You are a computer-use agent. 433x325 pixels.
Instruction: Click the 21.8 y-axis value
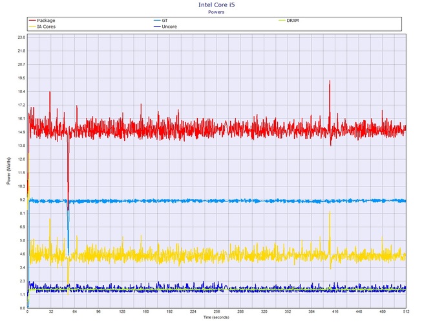point(21,51)
